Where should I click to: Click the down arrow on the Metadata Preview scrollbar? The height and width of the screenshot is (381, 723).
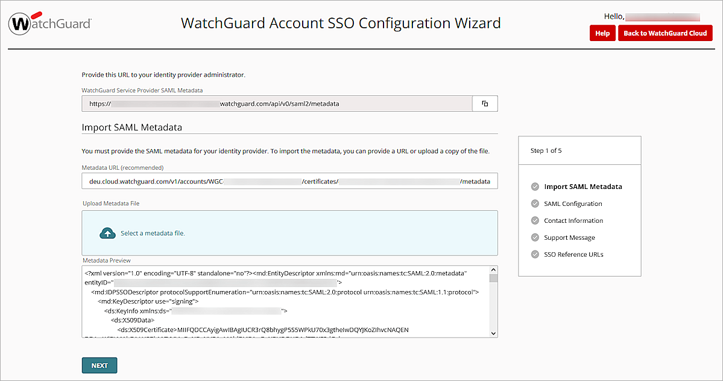point(493,333)
